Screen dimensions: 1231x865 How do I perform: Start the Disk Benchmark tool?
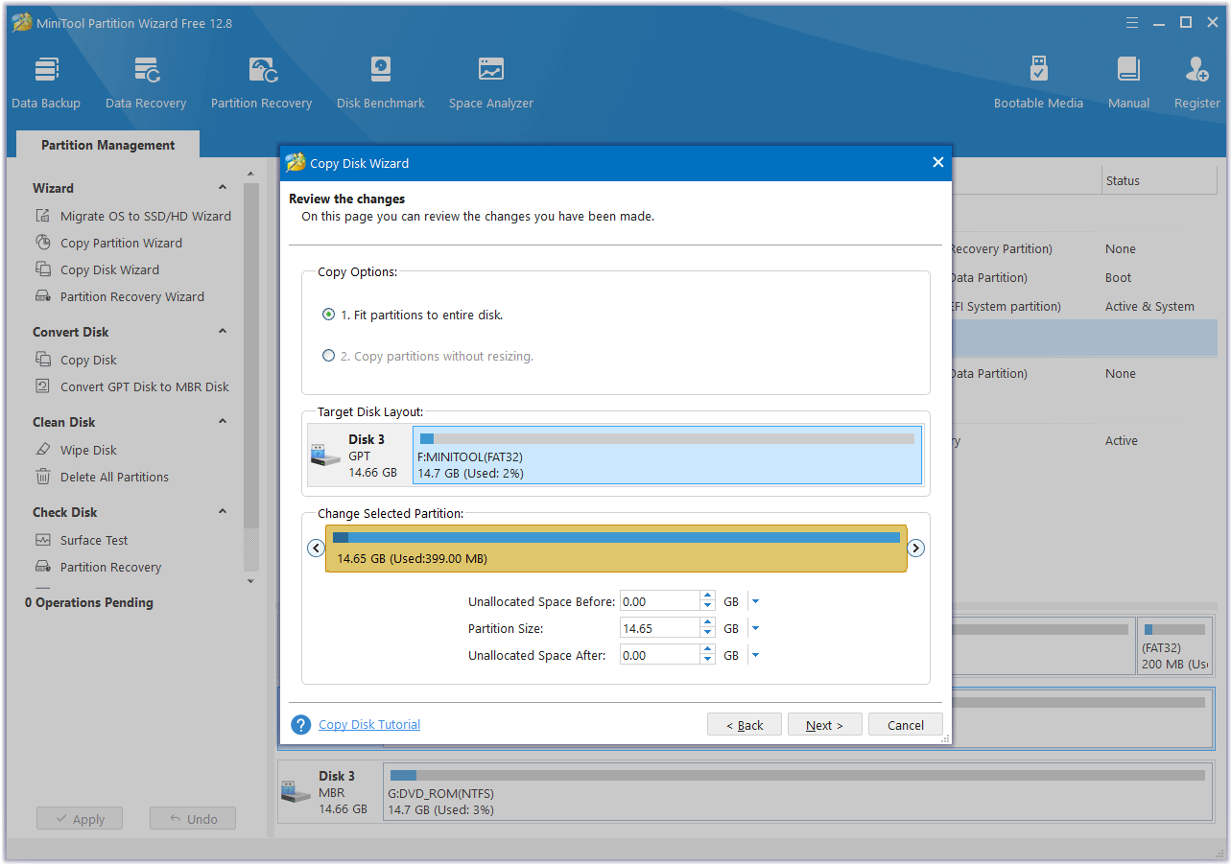tap(380, 81)
